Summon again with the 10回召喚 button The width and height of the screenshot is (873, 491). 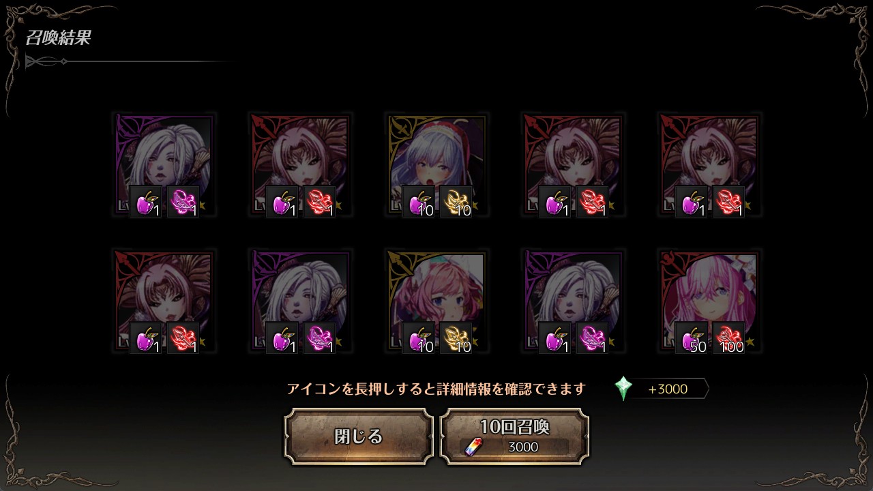coord(515,436)
